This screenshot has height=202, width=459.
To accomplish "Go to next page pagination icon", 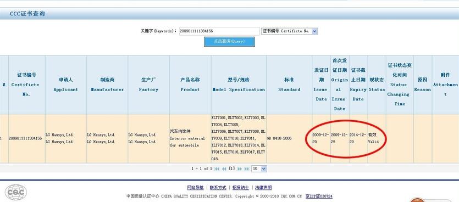I will tap(240, 169).
